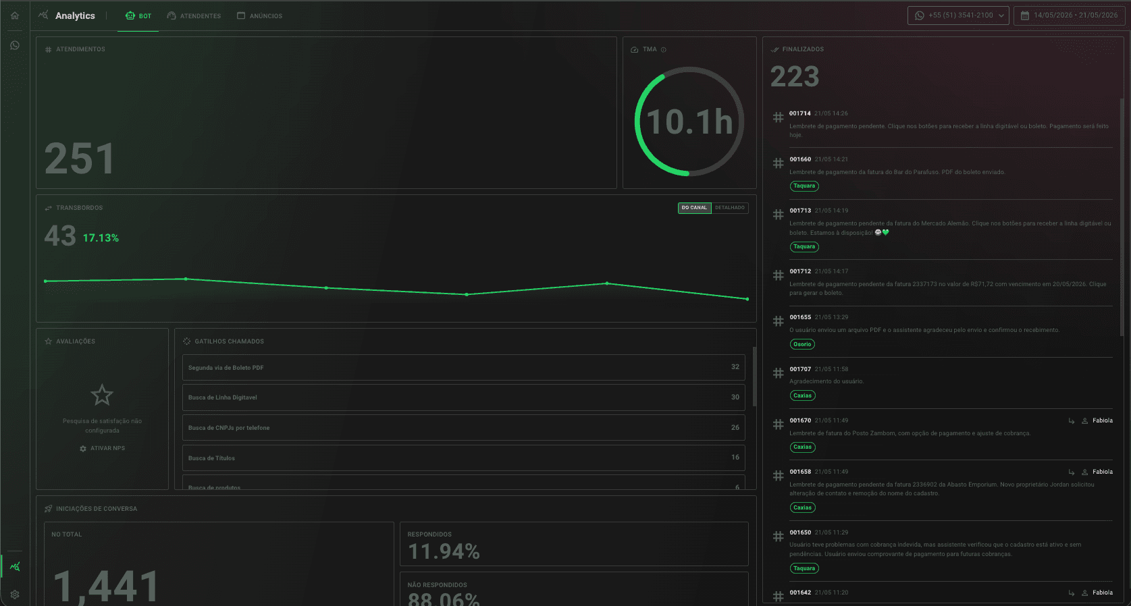
Task: Click the 17.13% transbordos percentage
Action: (x=101, y=238)
